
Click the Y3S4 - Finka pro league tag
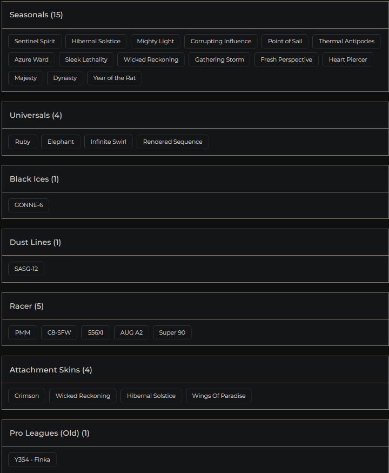tap(32, 459)
